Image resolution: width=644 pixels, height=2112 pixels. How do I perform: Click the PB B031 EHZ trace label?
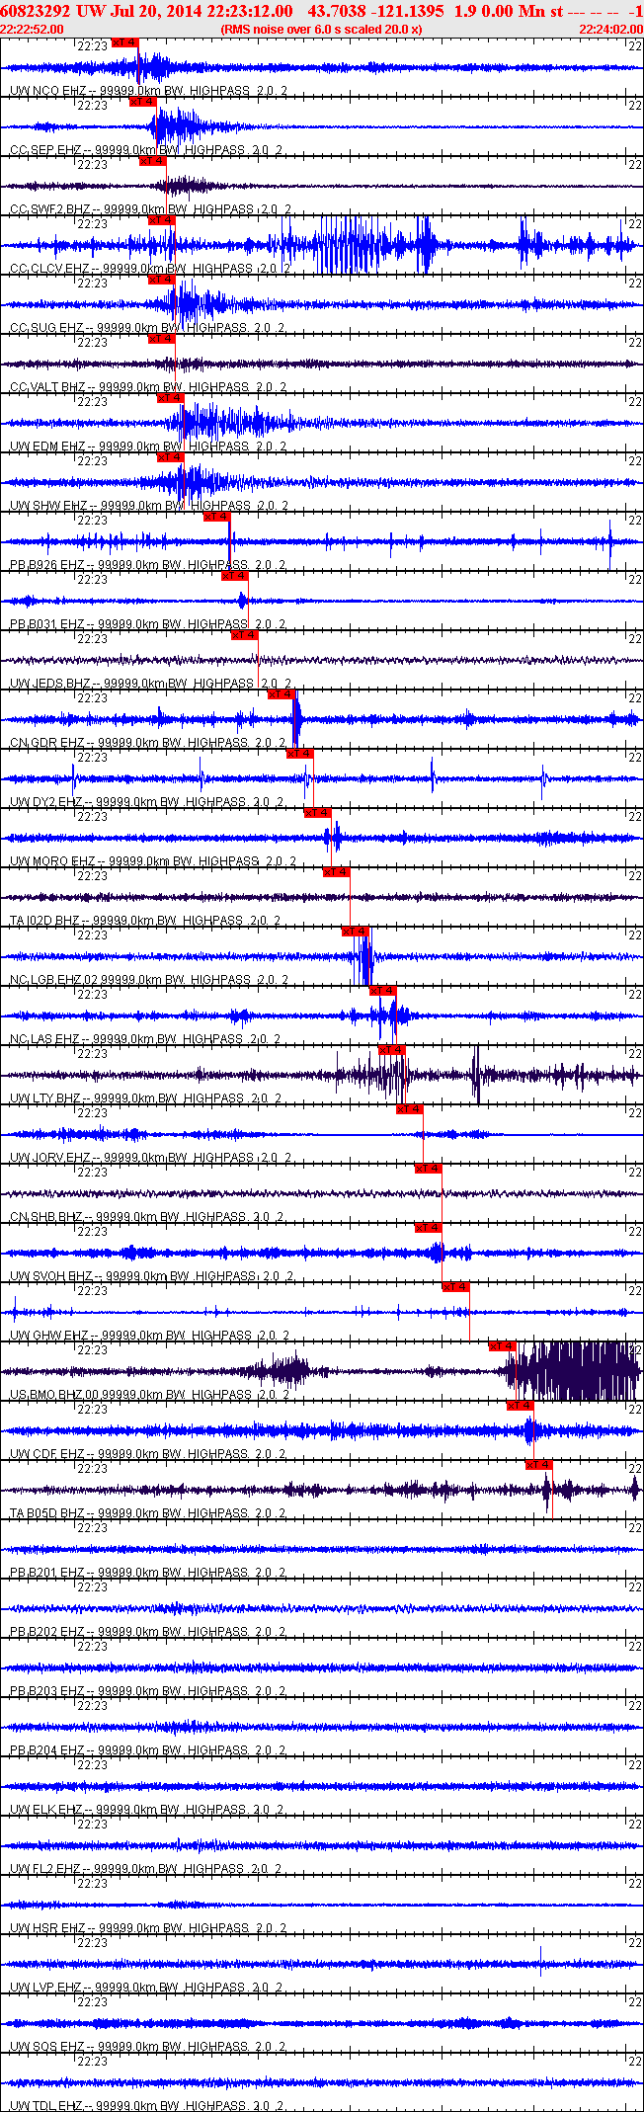[148, 624]
